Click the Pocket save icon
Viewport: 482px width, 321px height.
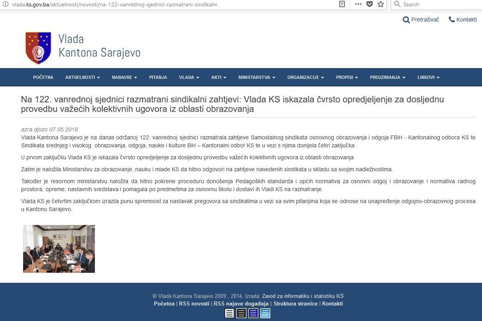370,4
